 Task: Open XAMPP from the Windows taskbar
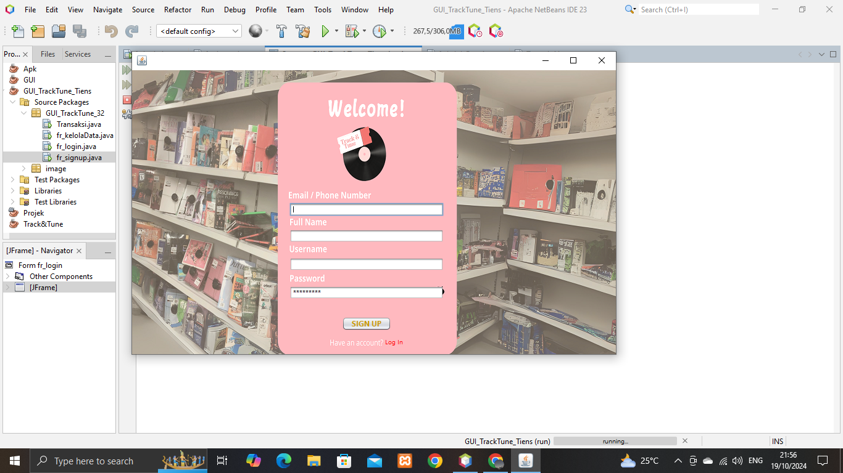click(405, 461)
